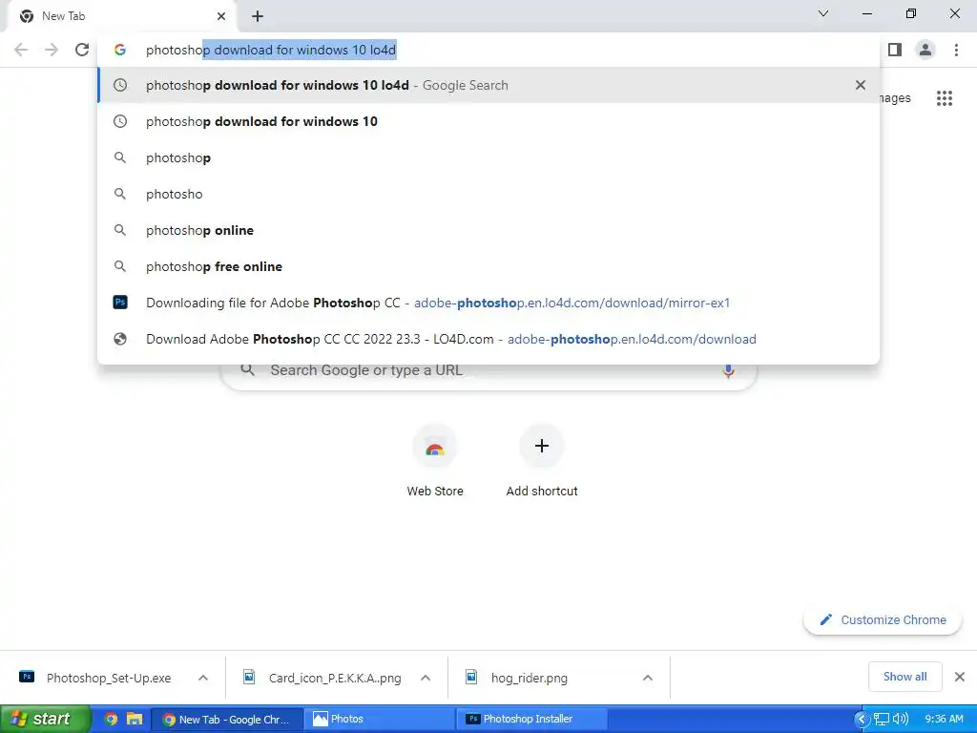Click the Google G icon in omnibox

120,50
